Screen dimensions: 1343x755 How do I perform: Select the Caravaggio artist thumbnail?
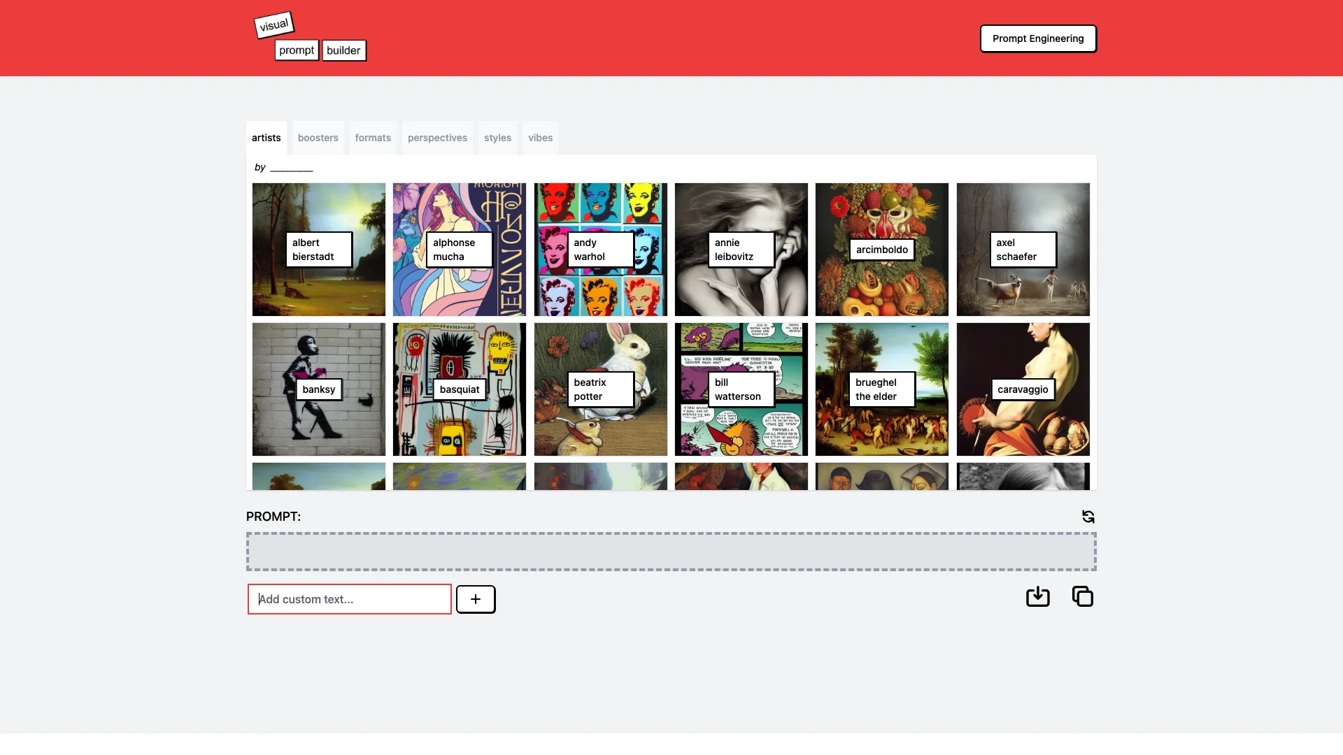point(1022,388)
